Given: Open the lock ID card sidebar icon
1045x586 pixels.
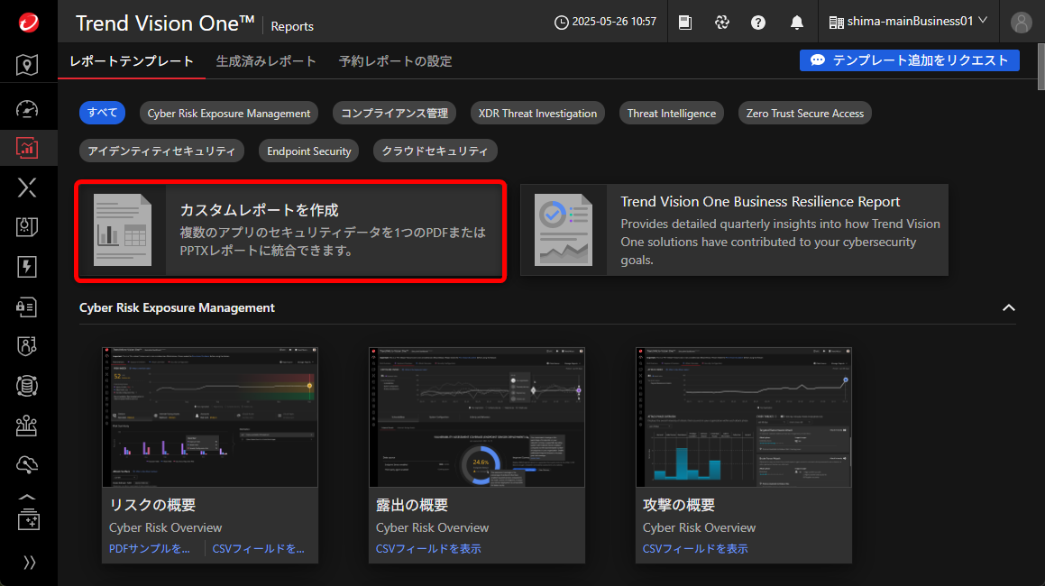Looking at the screenshot, I should coord(27,307).
